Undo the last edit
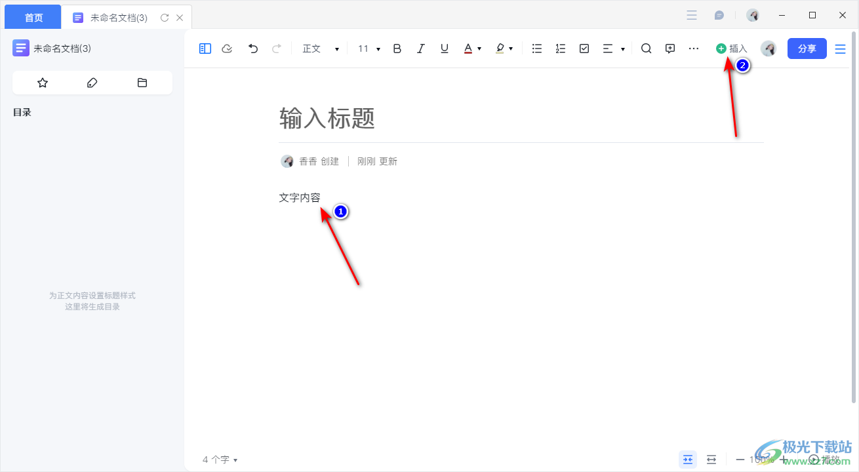 tap(253, 49)
